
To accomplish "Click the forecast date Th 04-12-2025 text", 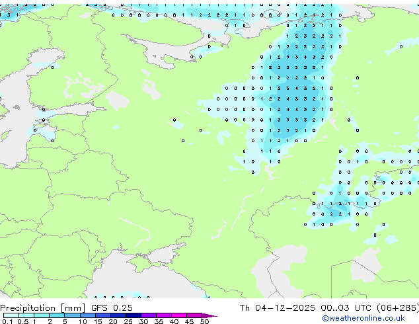I will (278, 307).
